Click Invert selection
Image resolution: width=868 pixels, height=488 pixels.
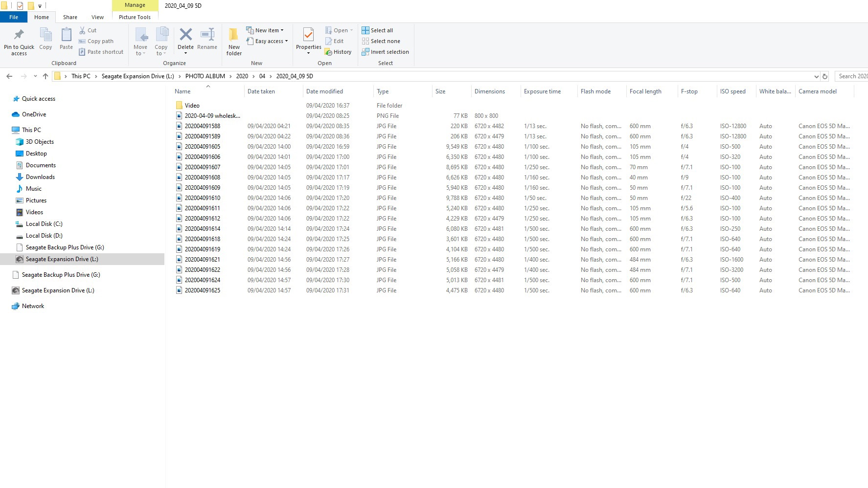pyautogui.click(x=386, y=52)
